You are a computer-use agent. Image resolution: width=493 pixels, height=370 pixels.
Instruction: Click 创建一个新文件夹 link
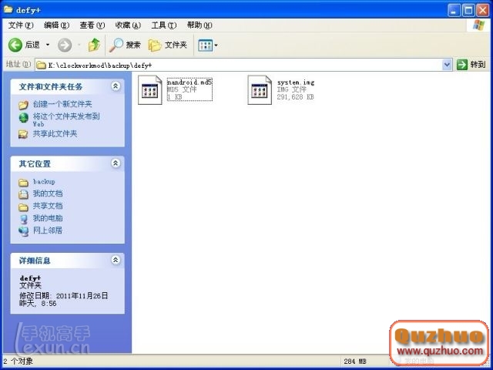coord(62,104)
